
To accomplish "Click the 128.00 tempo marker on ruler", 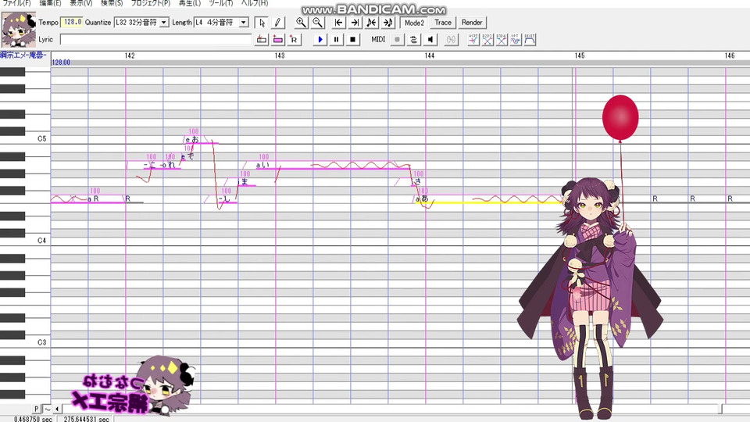I will [61, 63].
